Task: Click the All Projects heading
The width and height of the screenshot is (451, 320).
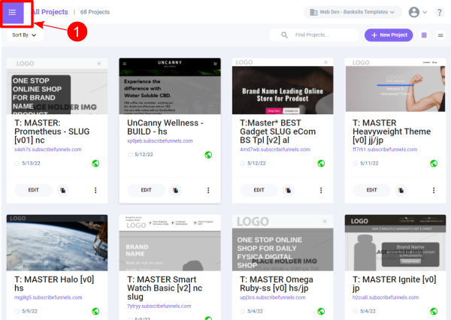Action: pyautogui.click(x=49, y=12)
